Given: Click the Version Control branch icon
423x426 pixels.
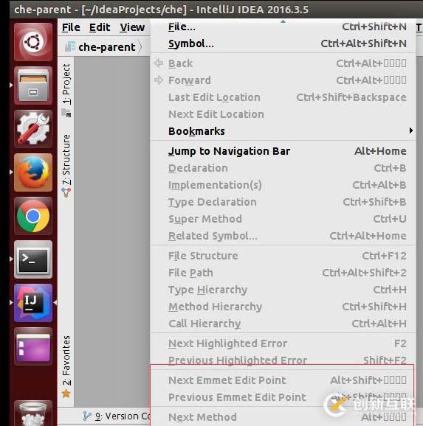Looking at the screenshot, I should [87, 416].
